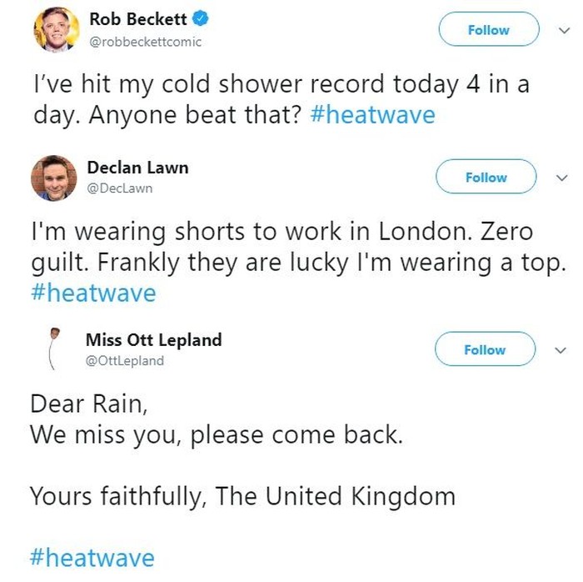Image resolution: width=583 pixels, height=582 pixels.
Task: Follow Declan Lawn
Action: [x=486, y=178]
